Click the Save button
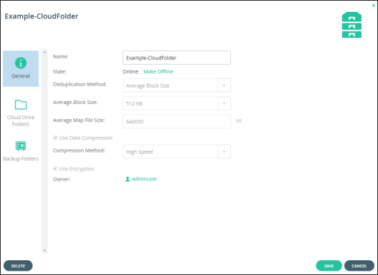The image size is (378, 275). point(329,266)
